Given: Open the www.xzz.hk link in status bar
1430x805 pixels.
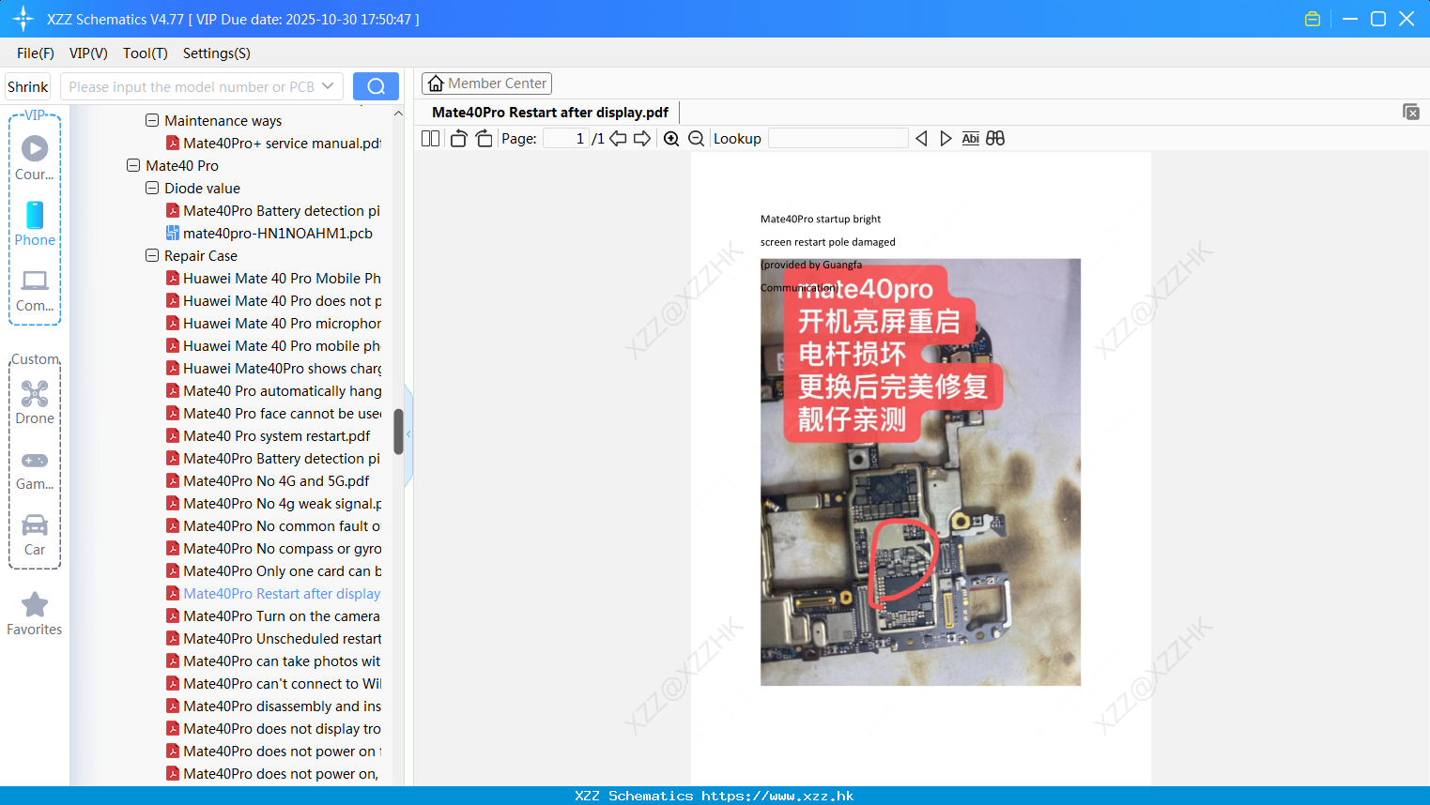Looking at the screenshot, I should pyautogui.click(x=777, y=796).
